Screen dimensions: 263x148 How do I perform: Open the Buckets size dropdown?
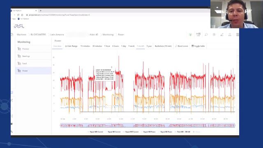point(163,46)
